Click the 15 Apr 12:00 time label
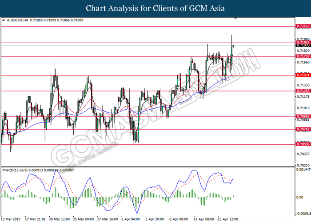Image resolution: width=311 pixels, height=222 pixels. [227, 219]
